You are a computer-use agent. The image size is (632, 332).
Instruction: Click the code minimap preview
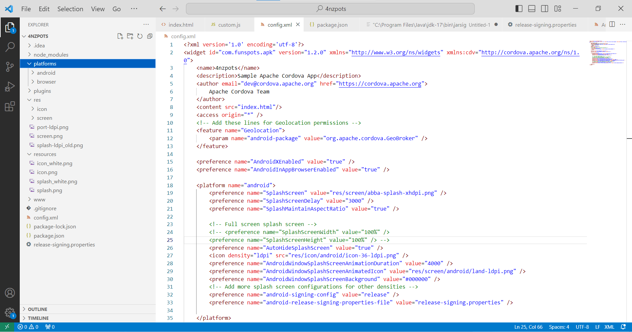click(x=608, y=53)
